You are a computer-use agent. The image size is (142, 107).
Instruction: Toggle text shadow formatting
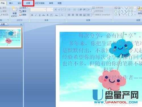(x=48, y=15)
